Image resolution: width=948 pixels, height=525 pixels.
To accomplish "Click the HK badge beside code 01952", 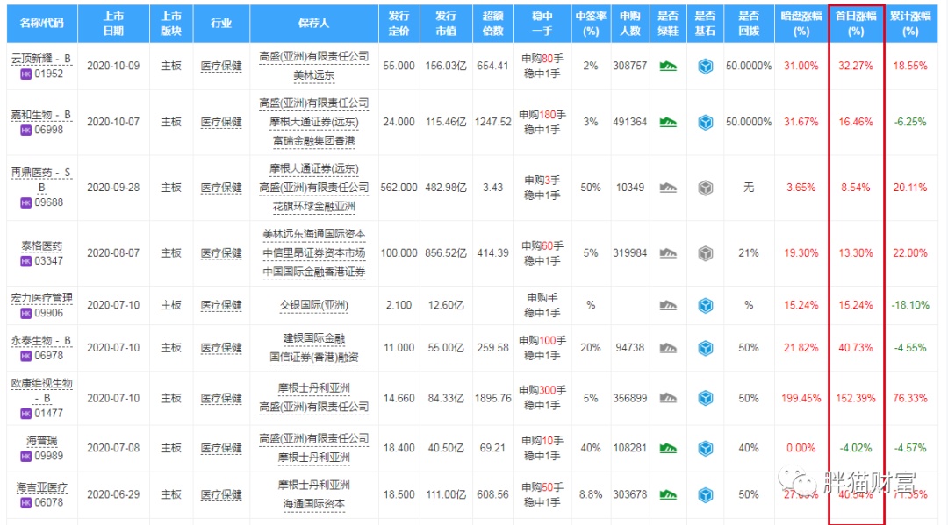I will 25,74.
